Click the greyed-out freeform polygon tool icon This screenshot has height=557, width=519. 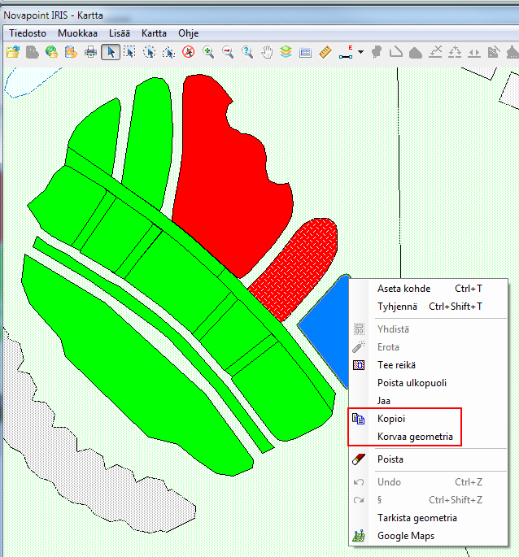377,52
